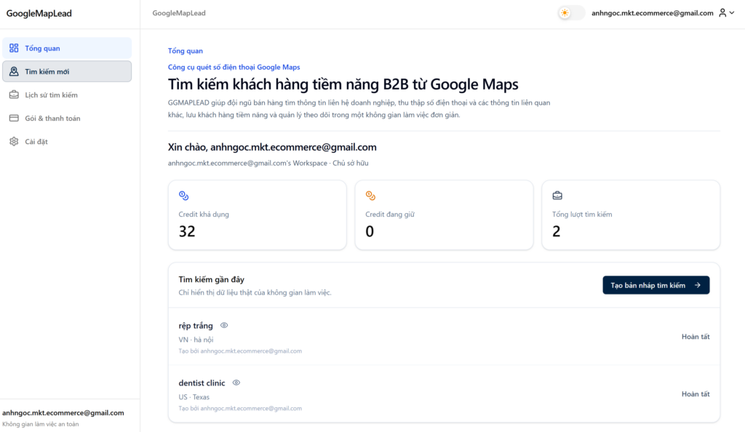Viewport: 745px width, 432px height.
Task: Click Hoàn tất status of dentist clinic
Action: tap(696, 394)
